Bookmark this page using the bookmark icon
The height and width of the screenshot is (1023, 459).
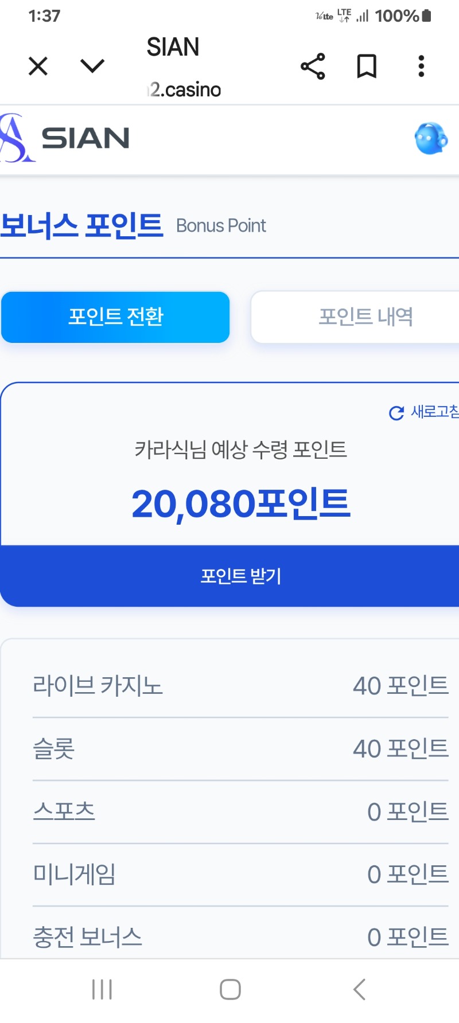coord(367,67)
